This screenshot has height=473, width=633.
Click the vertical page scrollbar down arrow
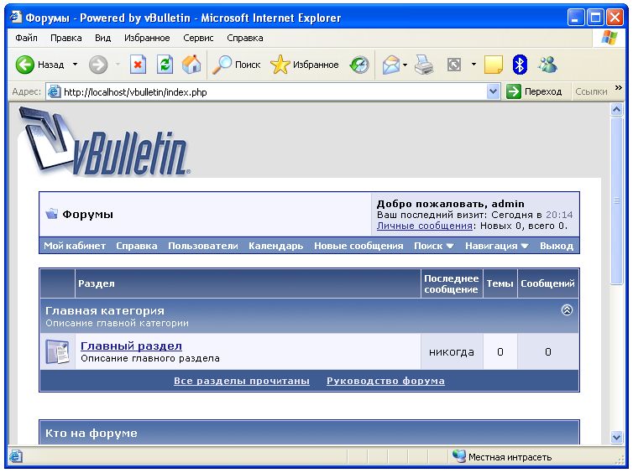point(617,437)
